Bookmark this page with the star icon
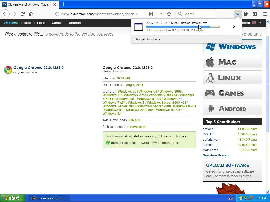The image size is (270, 202). point(169,14)
